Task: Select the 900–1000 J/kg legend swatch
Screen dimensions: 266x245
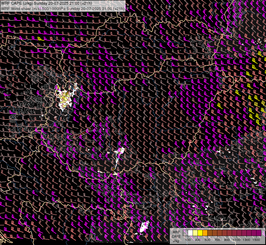Action: pyautogui.click(x=230, y=233)
